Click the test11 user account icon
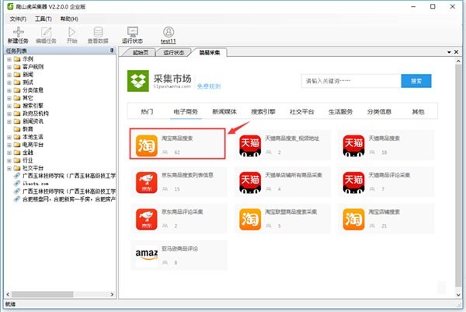The width and height of the screenshot is (466, 312). tap(169, 32)
